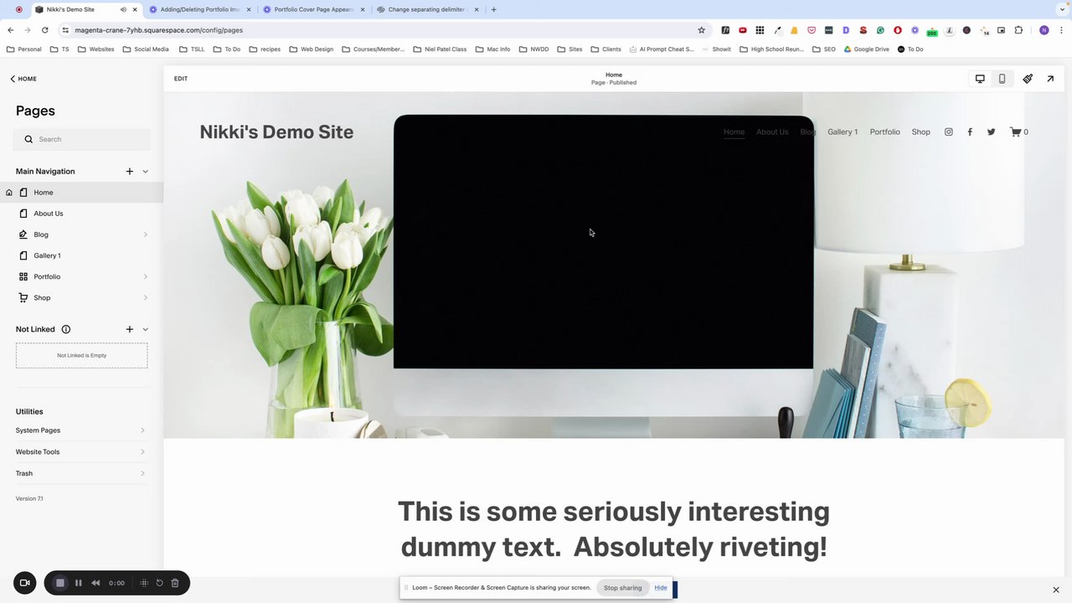Open Facebook social icon in site header

point(970,131)
